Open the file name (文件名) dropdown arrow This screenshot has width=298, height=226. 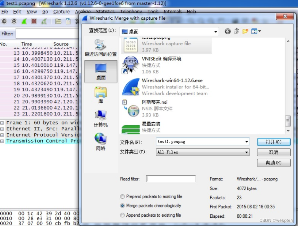click(x=247, y=142)
